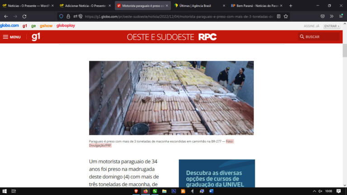
Task: Open the globoplay link
Action: pos(66,26)
